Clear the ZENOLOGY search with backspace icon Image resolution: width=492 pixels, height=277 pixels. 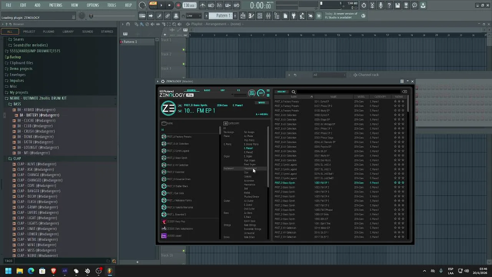(405, 92)
